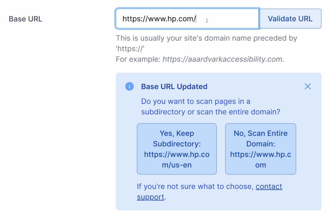Screen dimensions: 327x214
Task: Choose "No, Scan Entire Domain" for the scan
Action: click(260, 149)
